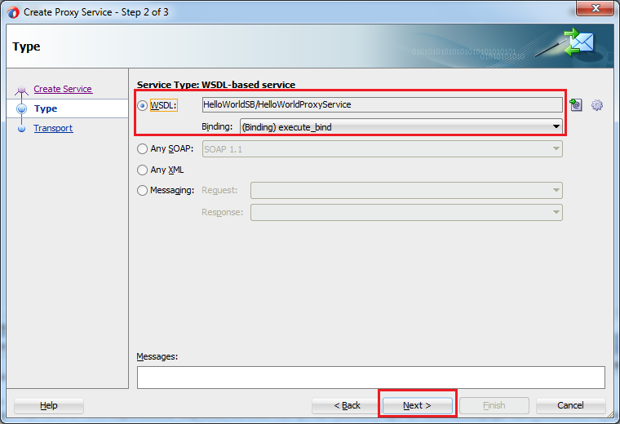Select the Type step in the wizard list

point(67,108)
